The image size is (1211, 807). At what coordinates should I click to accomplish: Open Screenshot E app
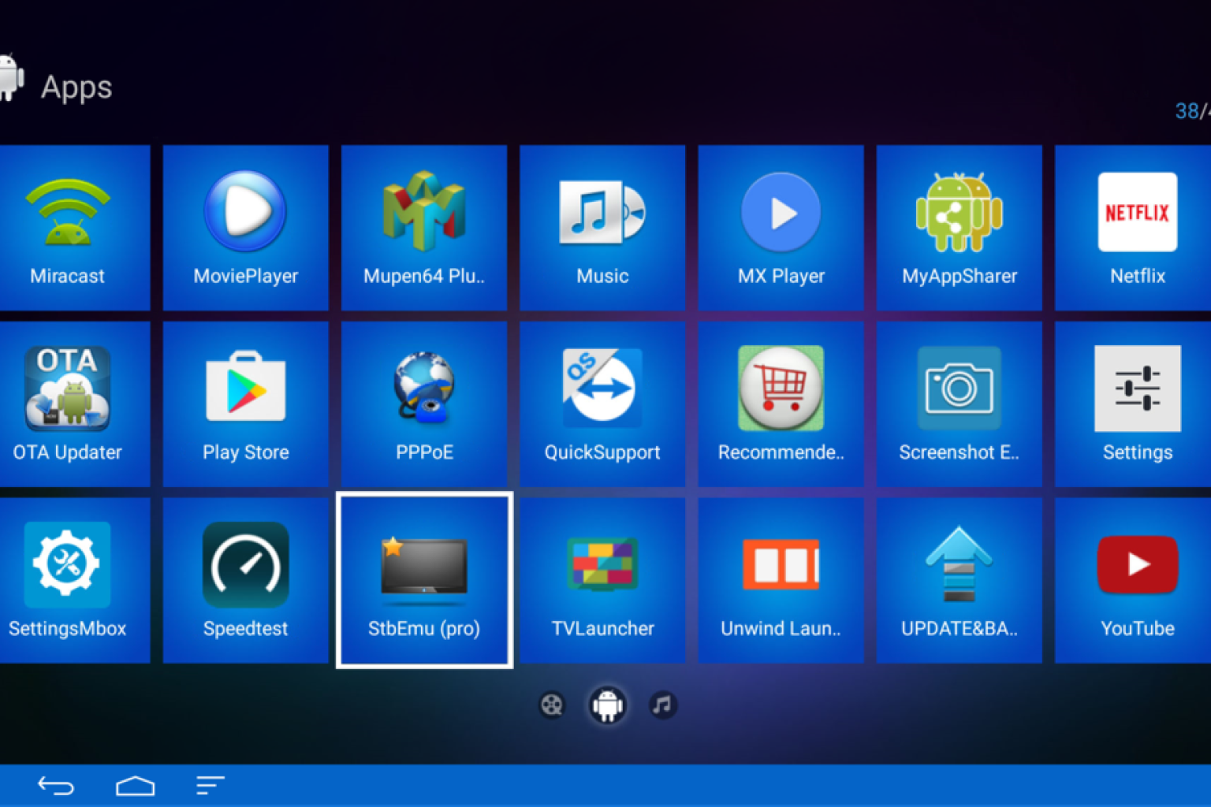point(959,403)
